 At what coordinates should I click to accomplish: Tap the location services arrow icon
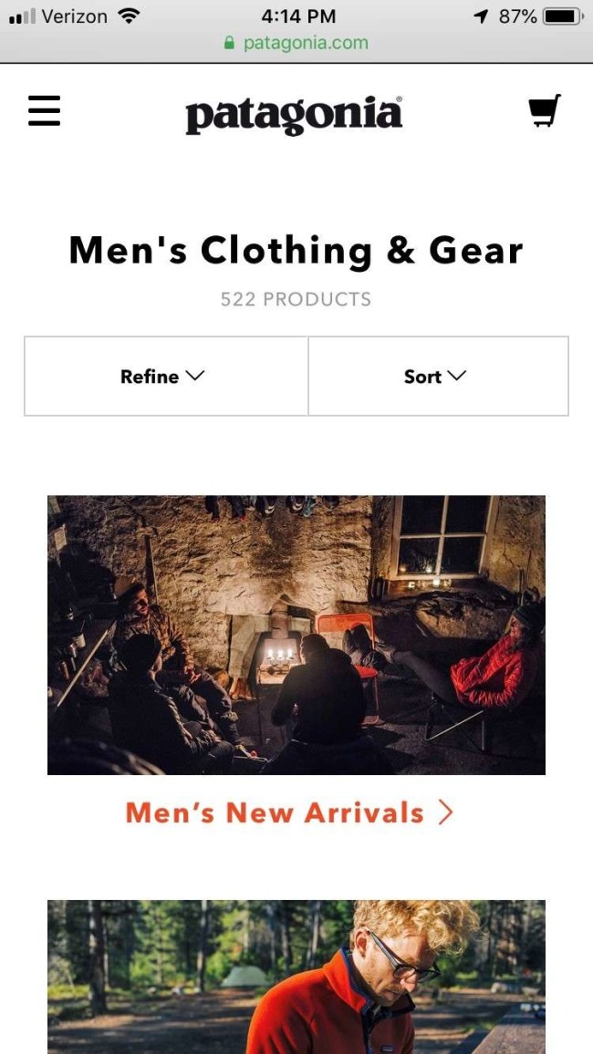481,16
